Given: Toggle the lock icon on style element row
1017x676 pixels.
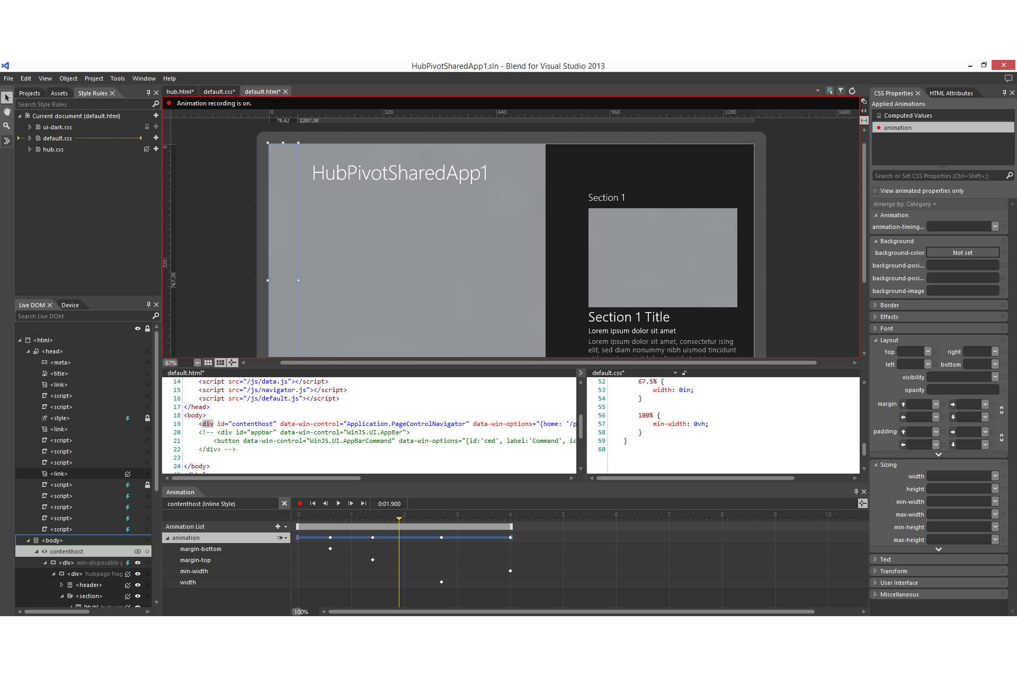Looking at the screenshot, I should point(147,418).
